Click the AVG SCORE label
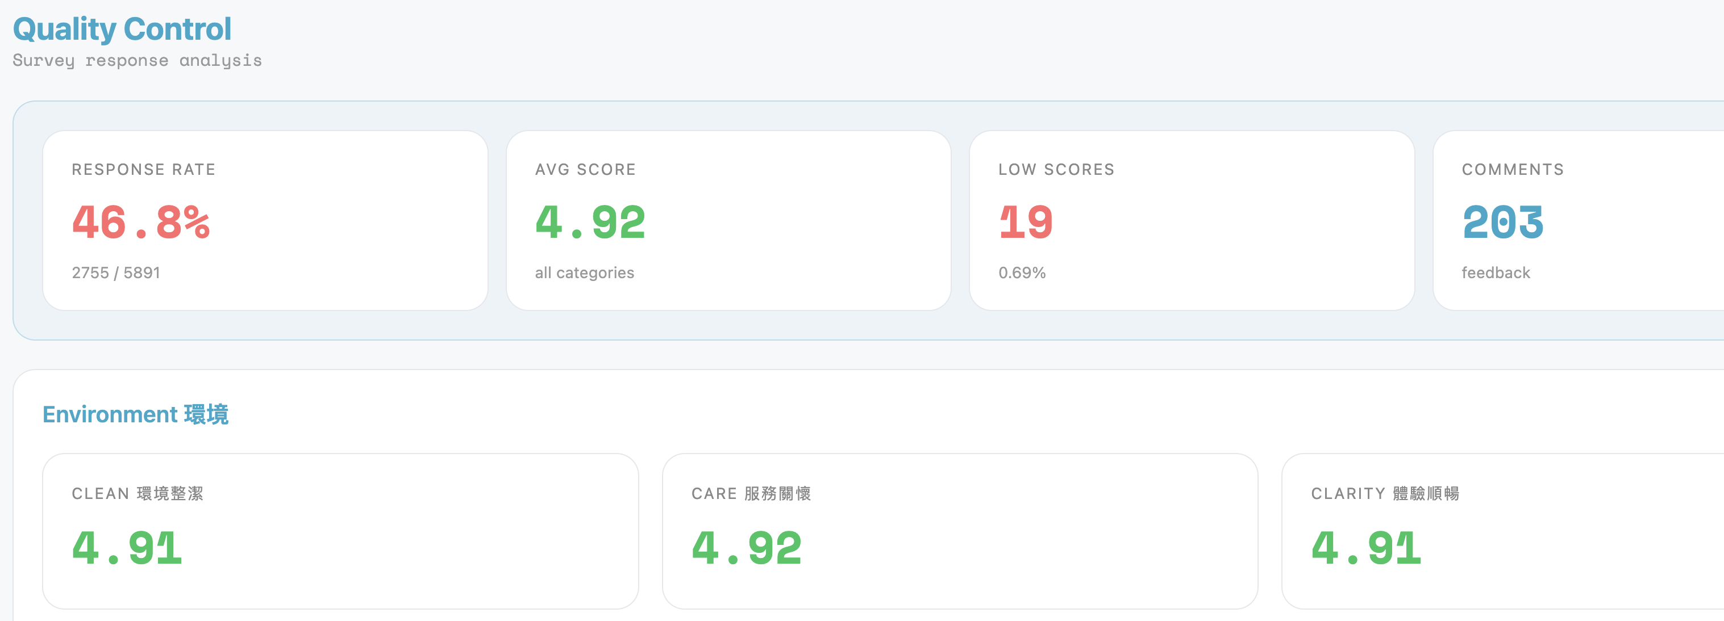The image size is (1724, 621). (x=586, y=170)
